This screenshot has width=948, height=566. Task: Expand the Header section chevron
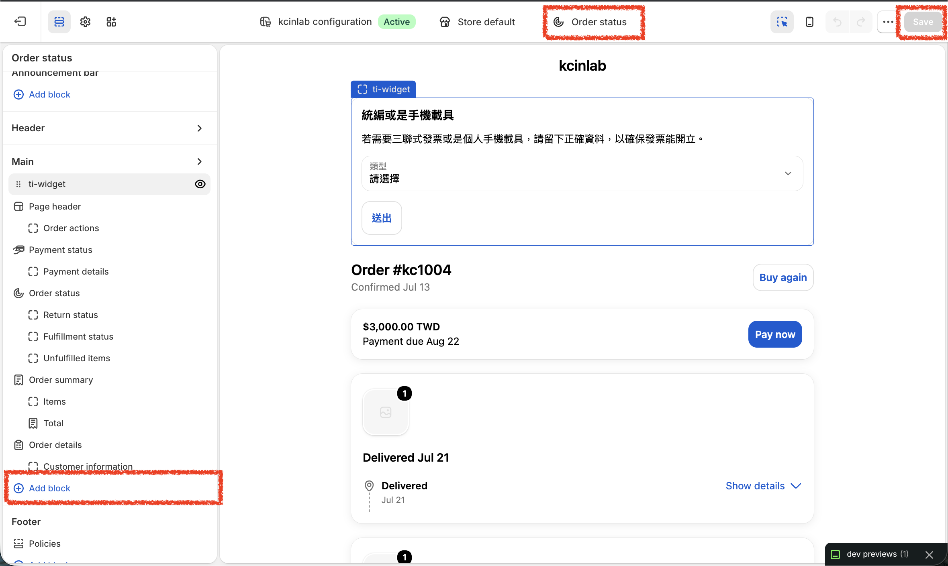pyautogui.click(x=200, y=128)
